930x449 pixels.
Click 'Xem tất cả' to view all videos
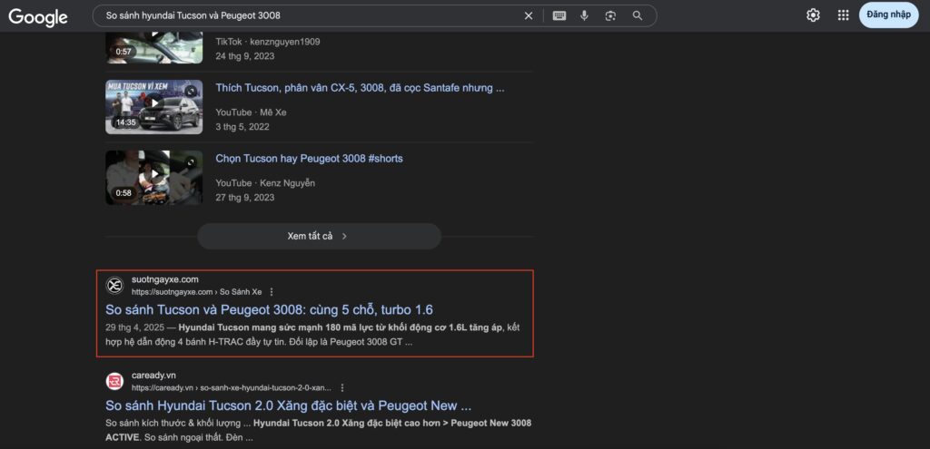tap(319, 236)
